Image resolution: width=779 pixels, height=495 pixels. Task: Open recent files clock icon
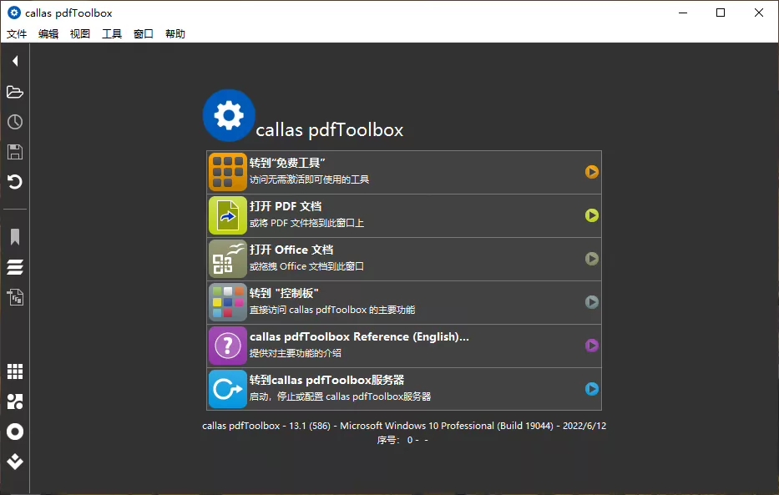(15, 122)
